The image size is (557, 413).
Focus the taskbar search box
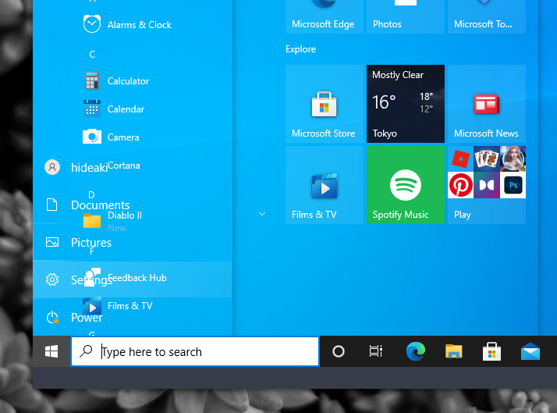pos(195,351)
